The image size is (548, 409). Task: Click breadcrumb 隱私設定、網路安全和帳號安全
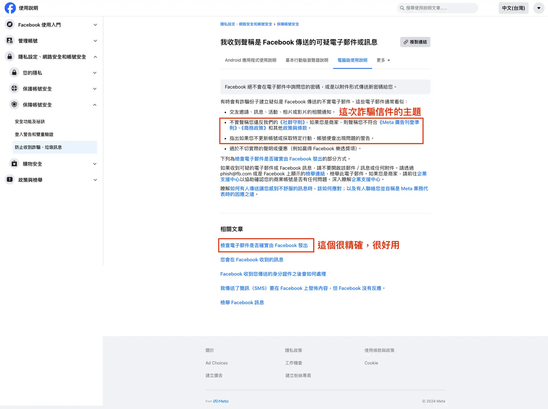coord(246,24)
